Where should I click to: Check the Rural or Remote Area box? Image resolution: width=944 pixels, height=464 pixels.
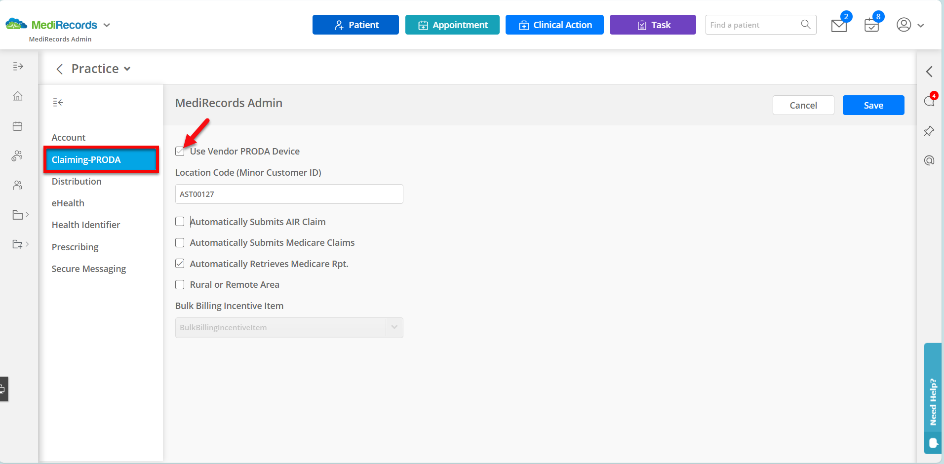180,284
